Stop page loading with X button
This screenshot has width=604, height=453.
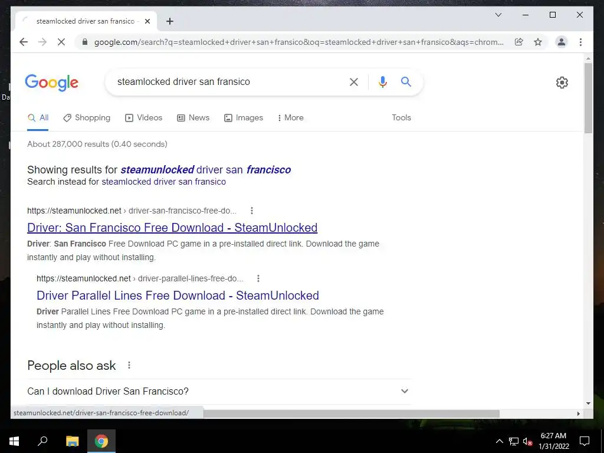point(61,42)
